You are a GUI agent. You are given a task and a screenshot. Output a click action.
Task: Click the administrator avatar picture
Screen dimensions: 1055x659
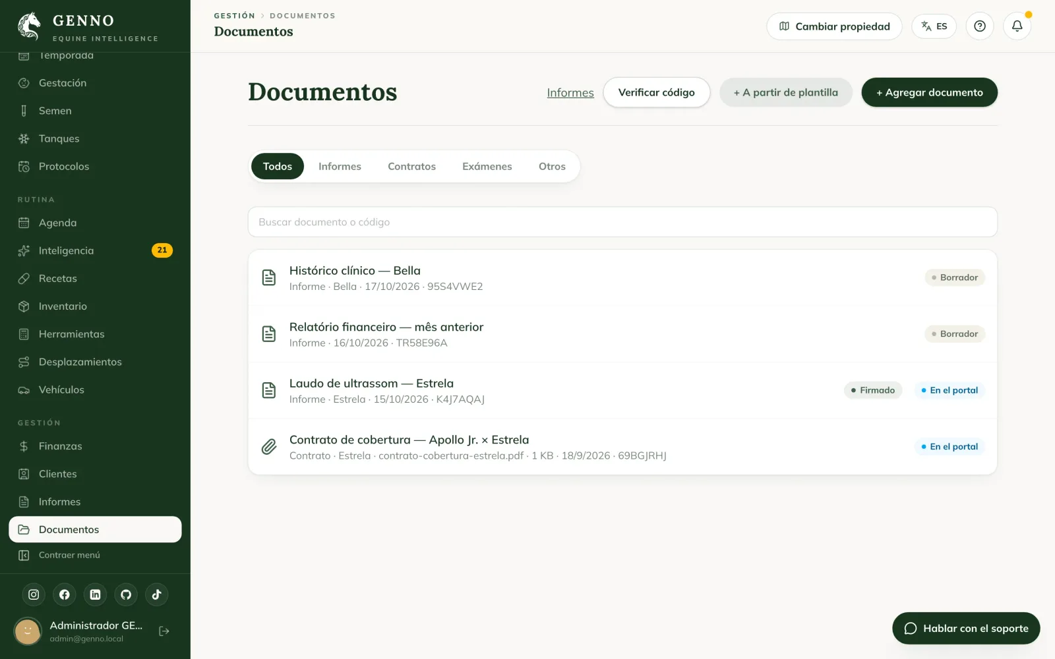coord(28,631)
